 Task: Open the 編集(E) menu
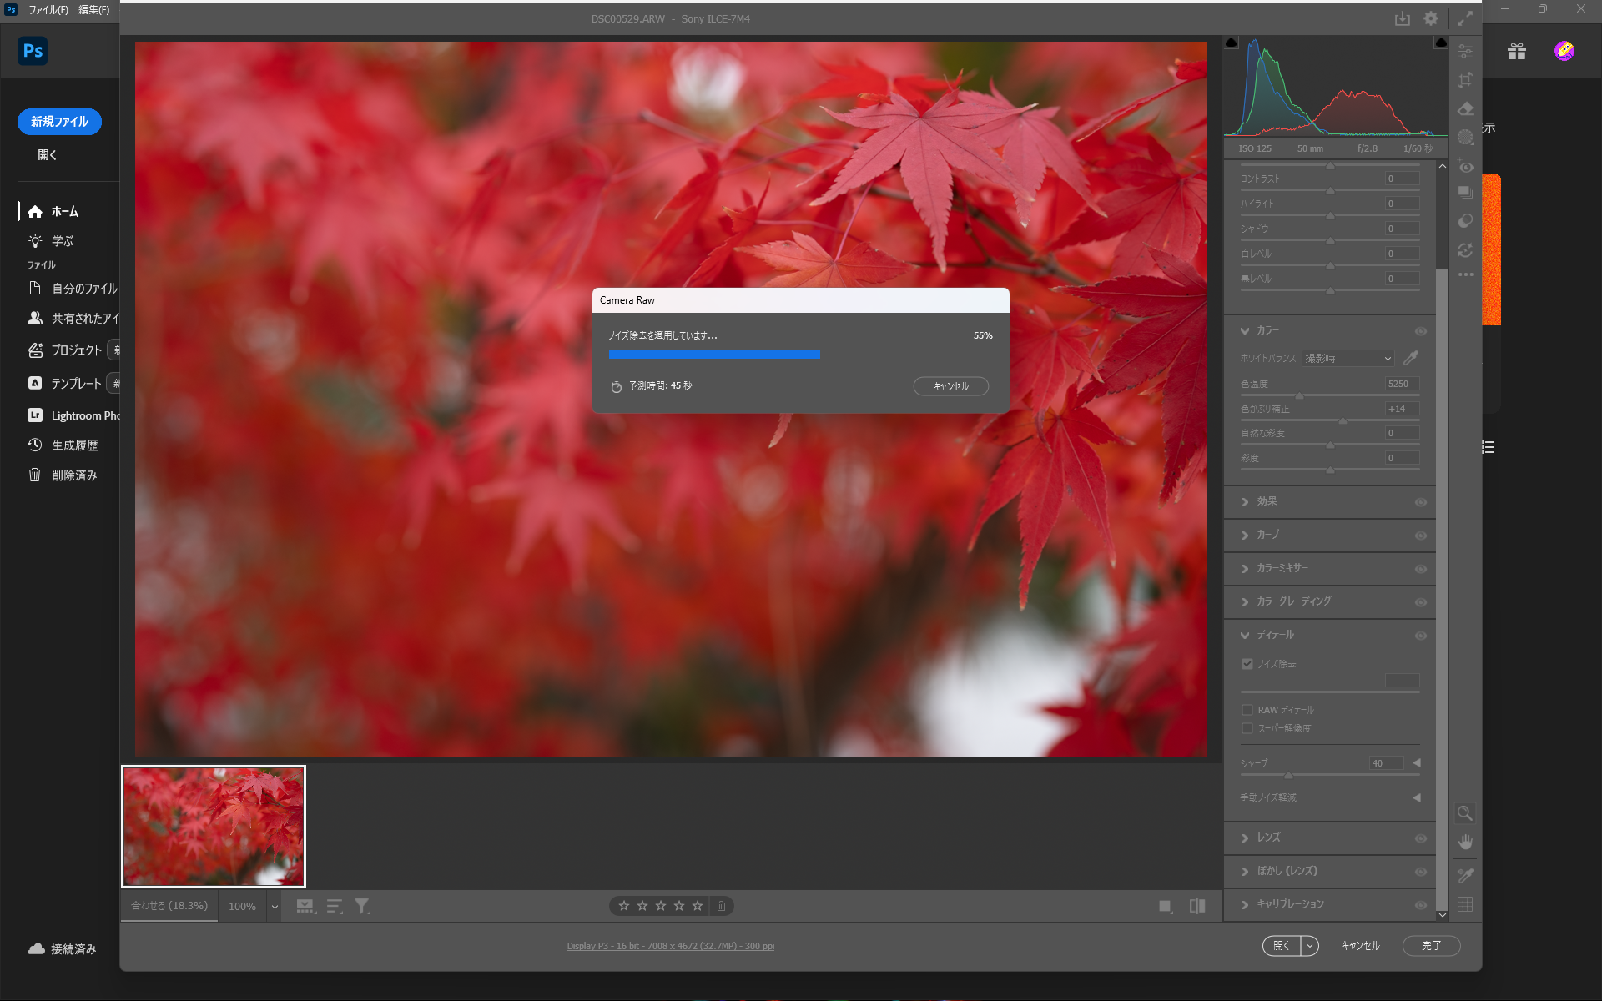click(x=93, y=9)
